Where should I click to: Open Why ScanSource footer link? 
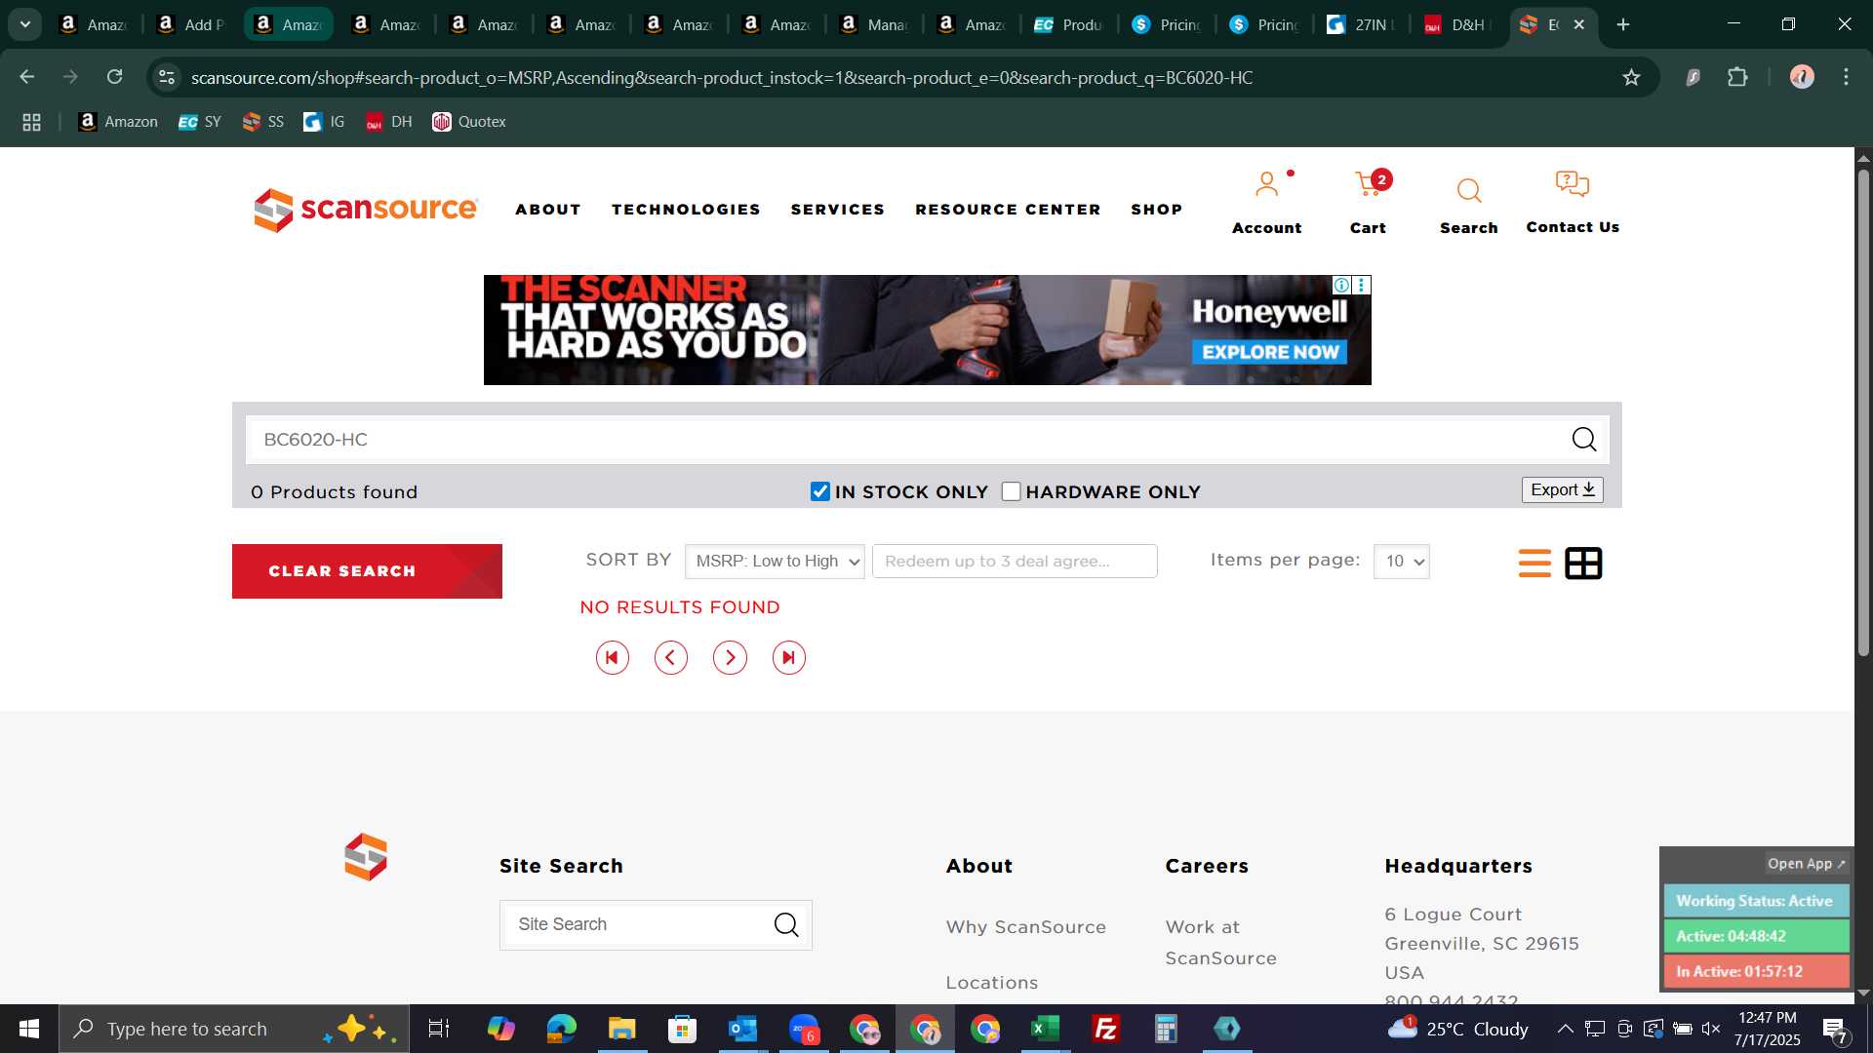click(1025, 927)
